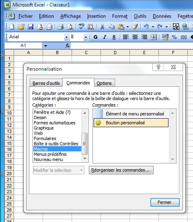Click the Name Box showing A1

click(23, 46)
